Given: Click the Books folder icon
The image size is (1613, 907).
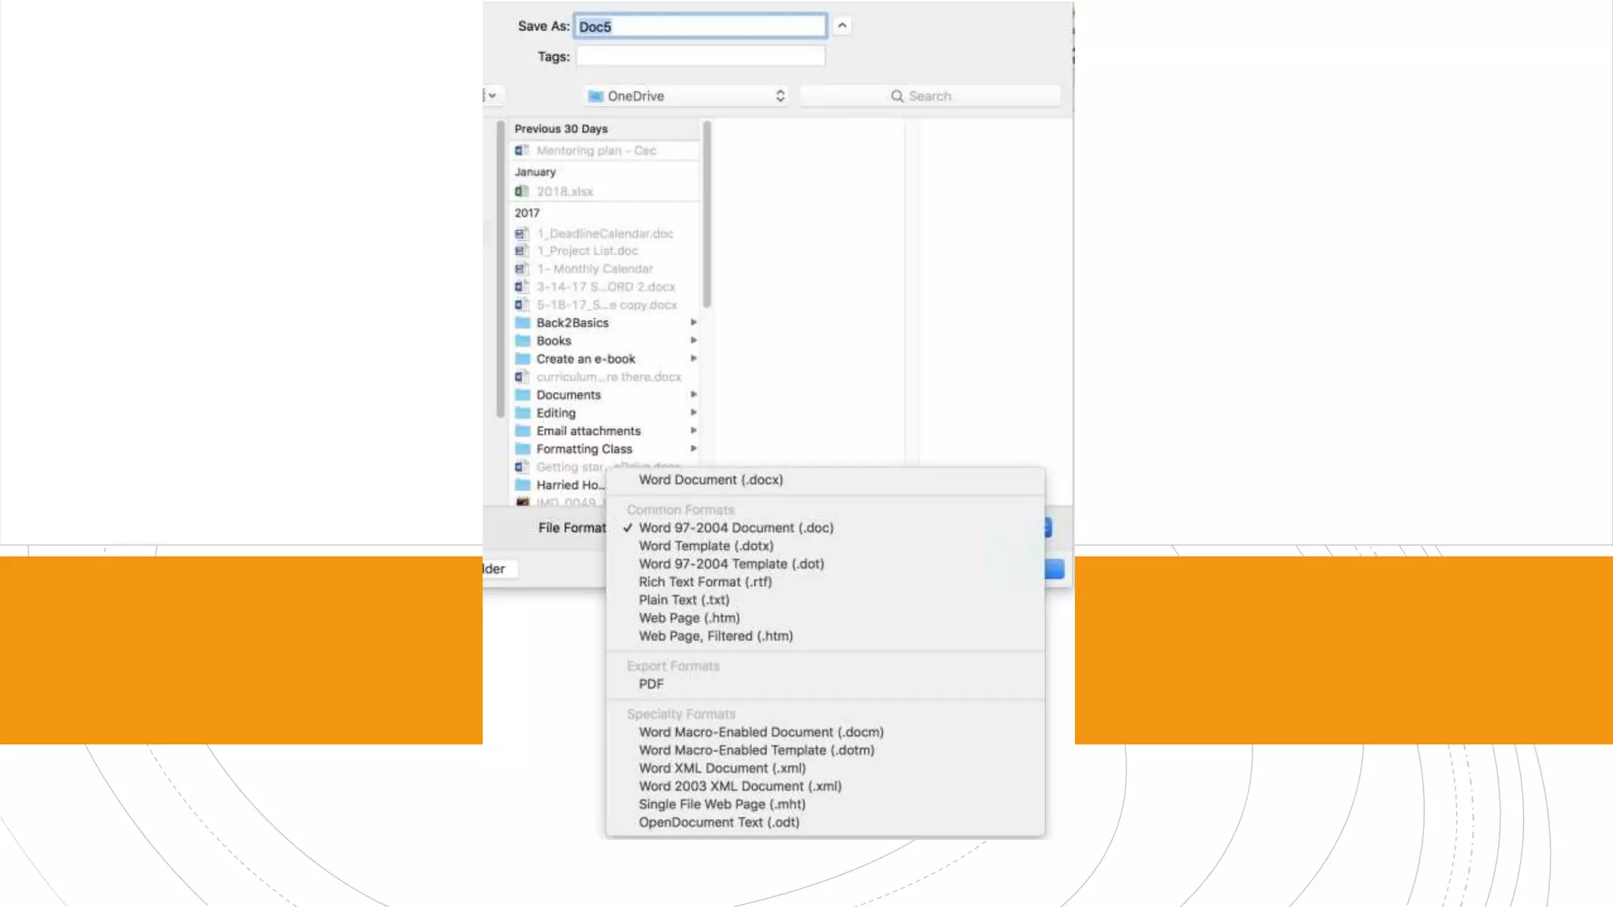Looking at the screenshot, I should click(522, 341).
